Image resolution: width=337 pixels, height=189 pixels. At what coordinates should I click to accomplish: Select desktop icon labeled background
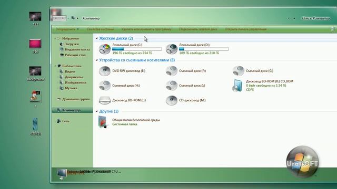click(35, 71)
